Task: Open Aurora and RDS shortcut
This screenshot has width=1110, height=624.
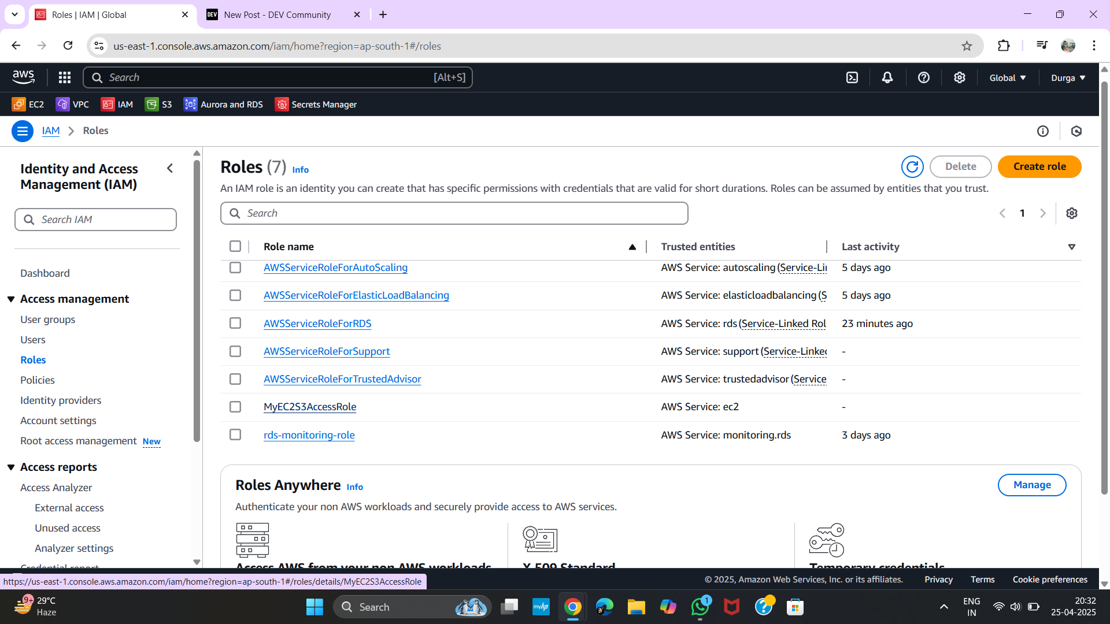Action: [223, 105]
